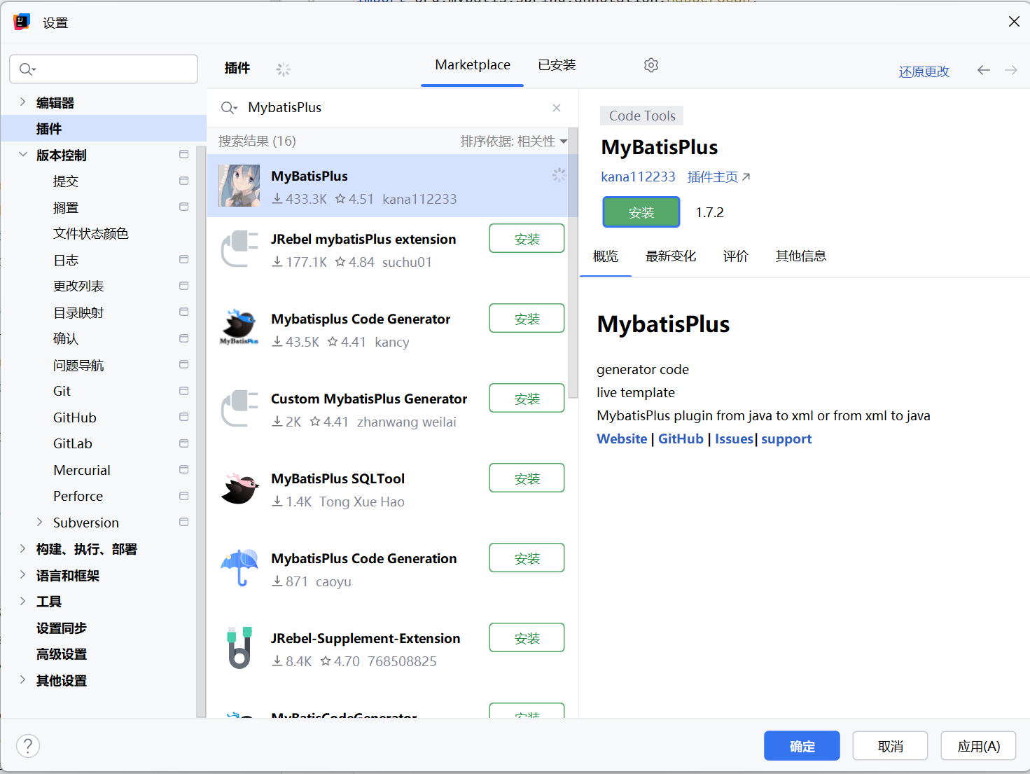Install MyBatisPlus with the green 安装 button

641,212
